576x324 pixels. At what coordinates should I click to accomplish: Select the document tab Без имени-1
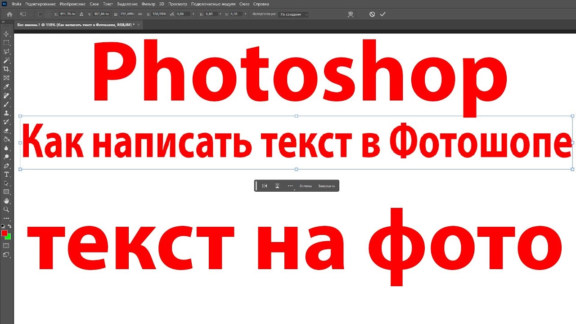pyautogui.click(x=76, y=24)
